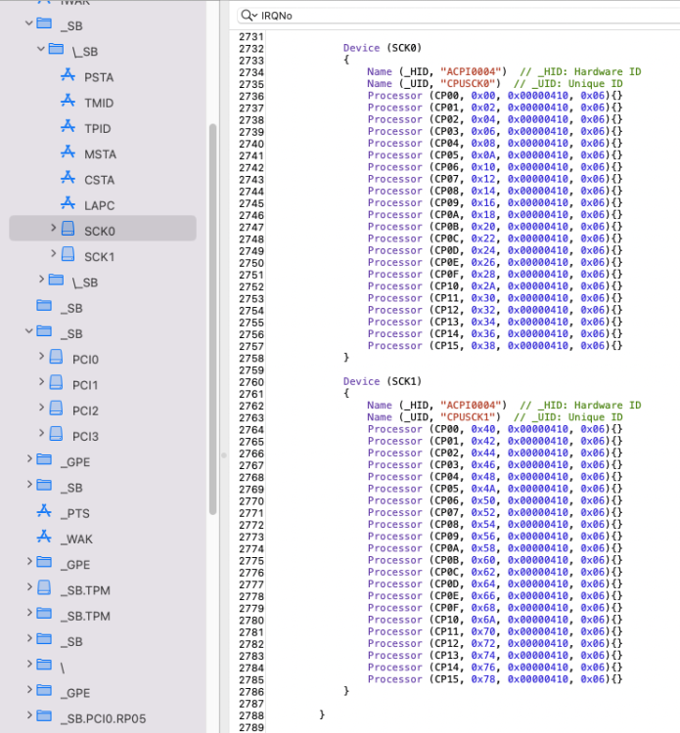Click the Processor CP15 0x38 line
Image resolution: width=680 pixels, height=733 pixels.
pos(495,345)
